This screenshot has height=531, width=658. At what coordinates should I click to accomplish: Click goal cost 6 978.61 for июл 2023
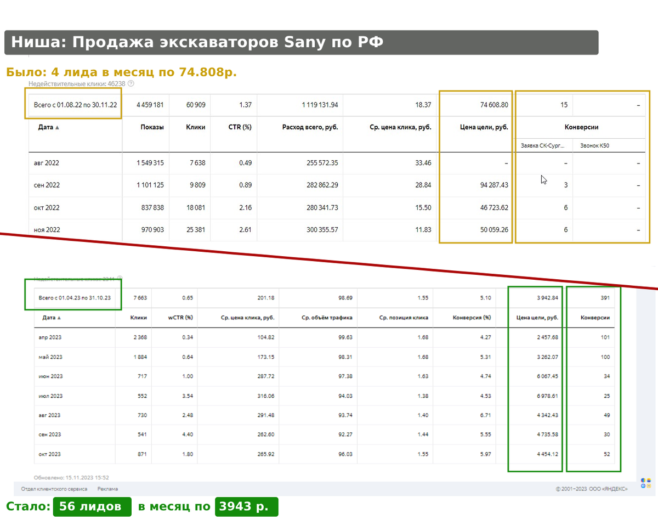pos(547,396)
